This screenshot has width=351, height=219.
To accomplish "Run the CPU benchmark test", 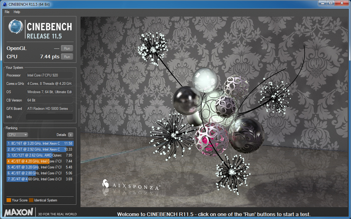I will 67,57.
